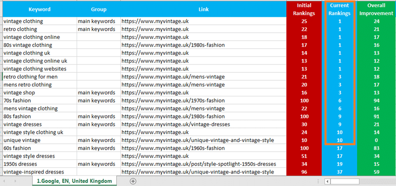The width and height of the screenshot is (396, 186).
Task: Click improvement value 91 for '80s fashion'
Action: (x=376, y=116)
